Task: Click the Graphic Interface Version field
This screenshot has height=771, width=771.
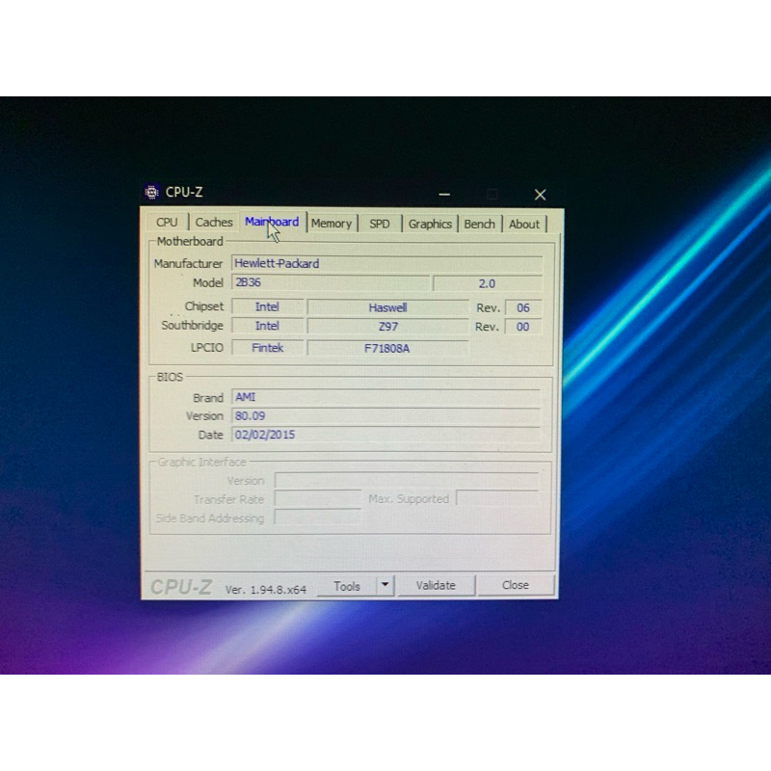Action: (x=406, y=480)
